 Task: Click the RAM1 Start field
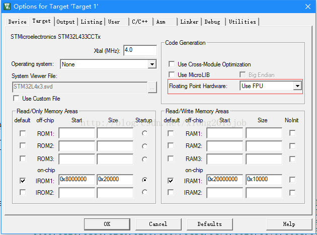(x=224, y=133)
